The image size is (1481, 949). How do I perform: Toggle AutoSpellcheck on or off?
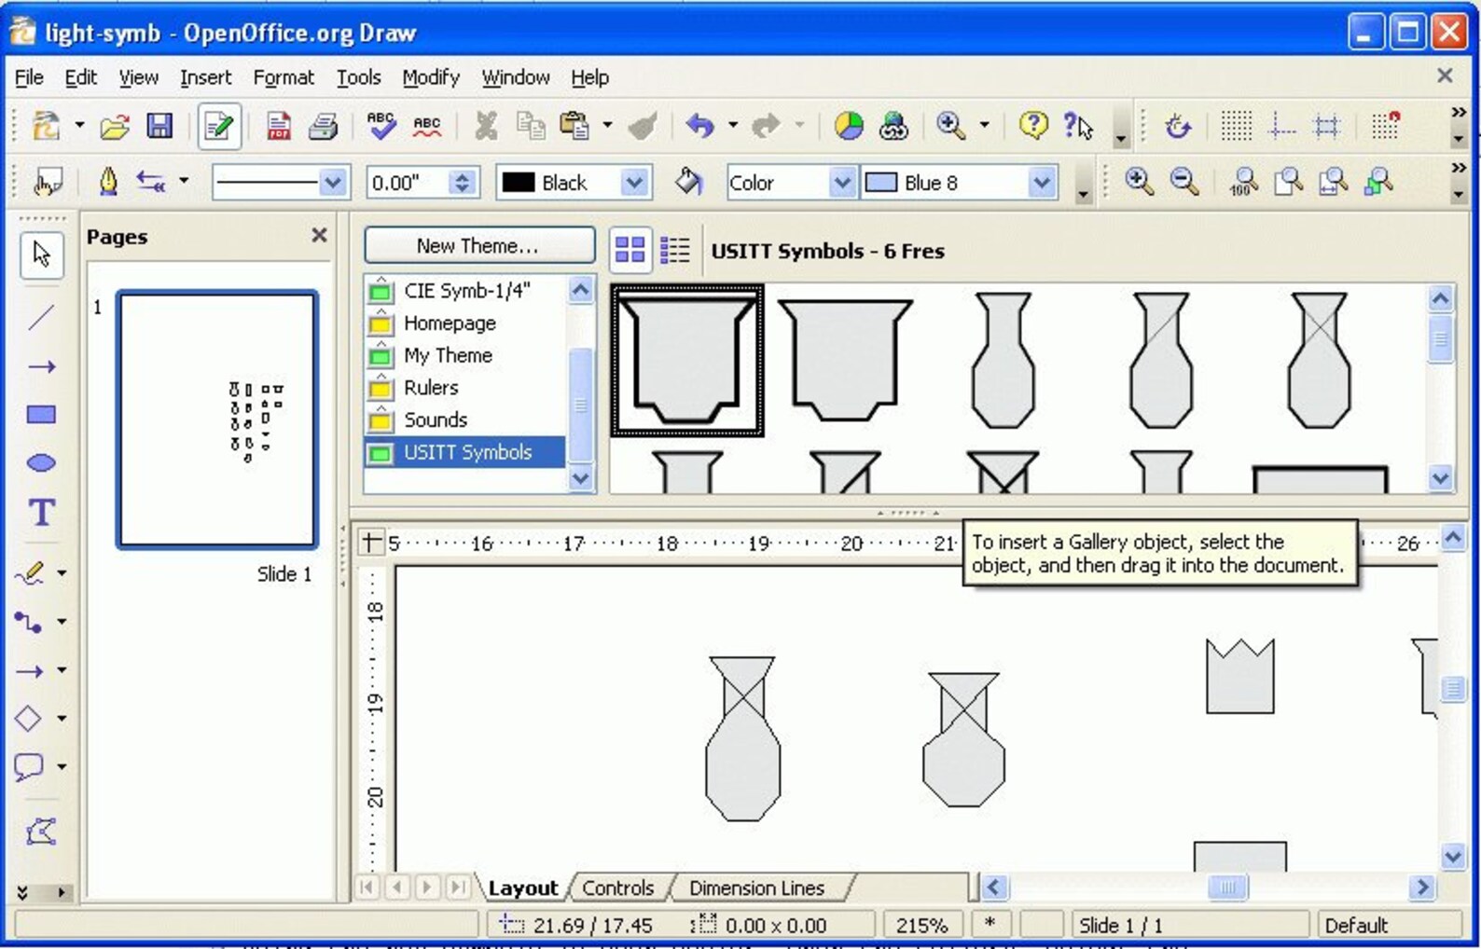(426, 126)
